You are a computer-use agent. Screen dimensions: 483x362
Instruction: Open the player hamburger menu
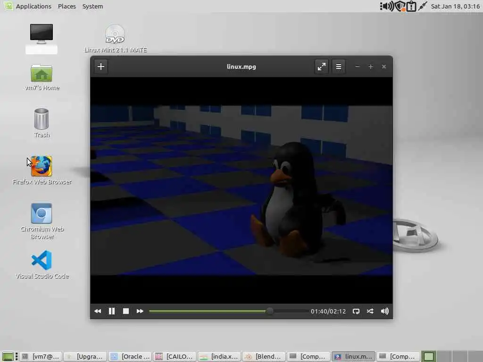coord(339,66)
